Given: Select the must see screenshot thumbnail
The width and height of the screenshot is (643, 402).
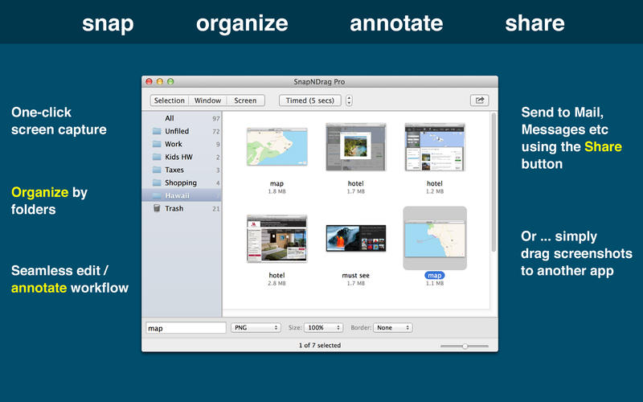Looking at the screenshot, I should (x=355, y=240).
